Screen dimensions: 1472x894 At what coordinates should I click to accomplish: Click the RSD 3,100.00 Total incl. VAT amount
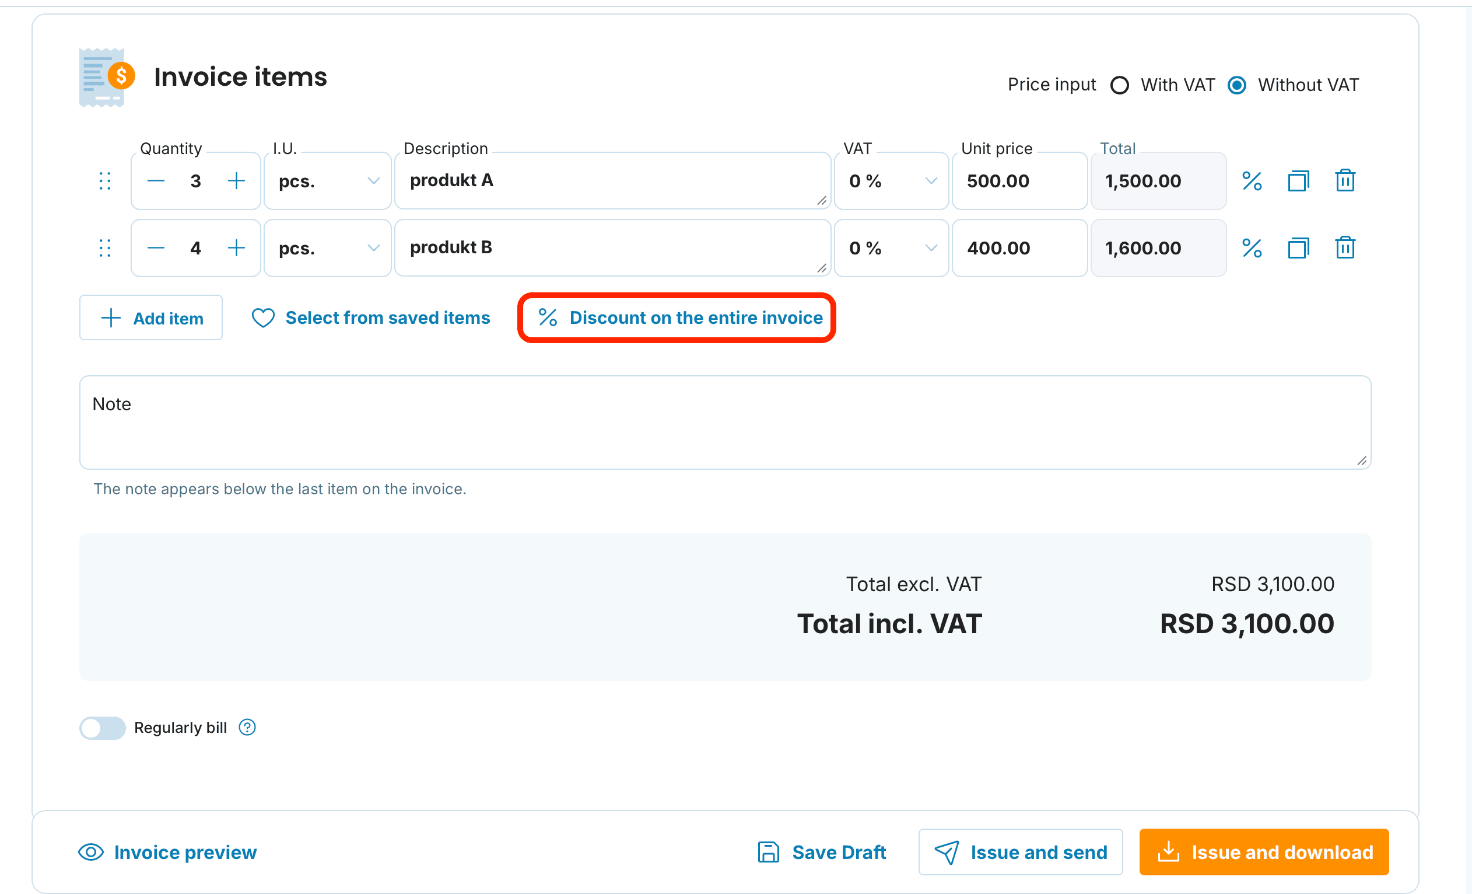1247,624
